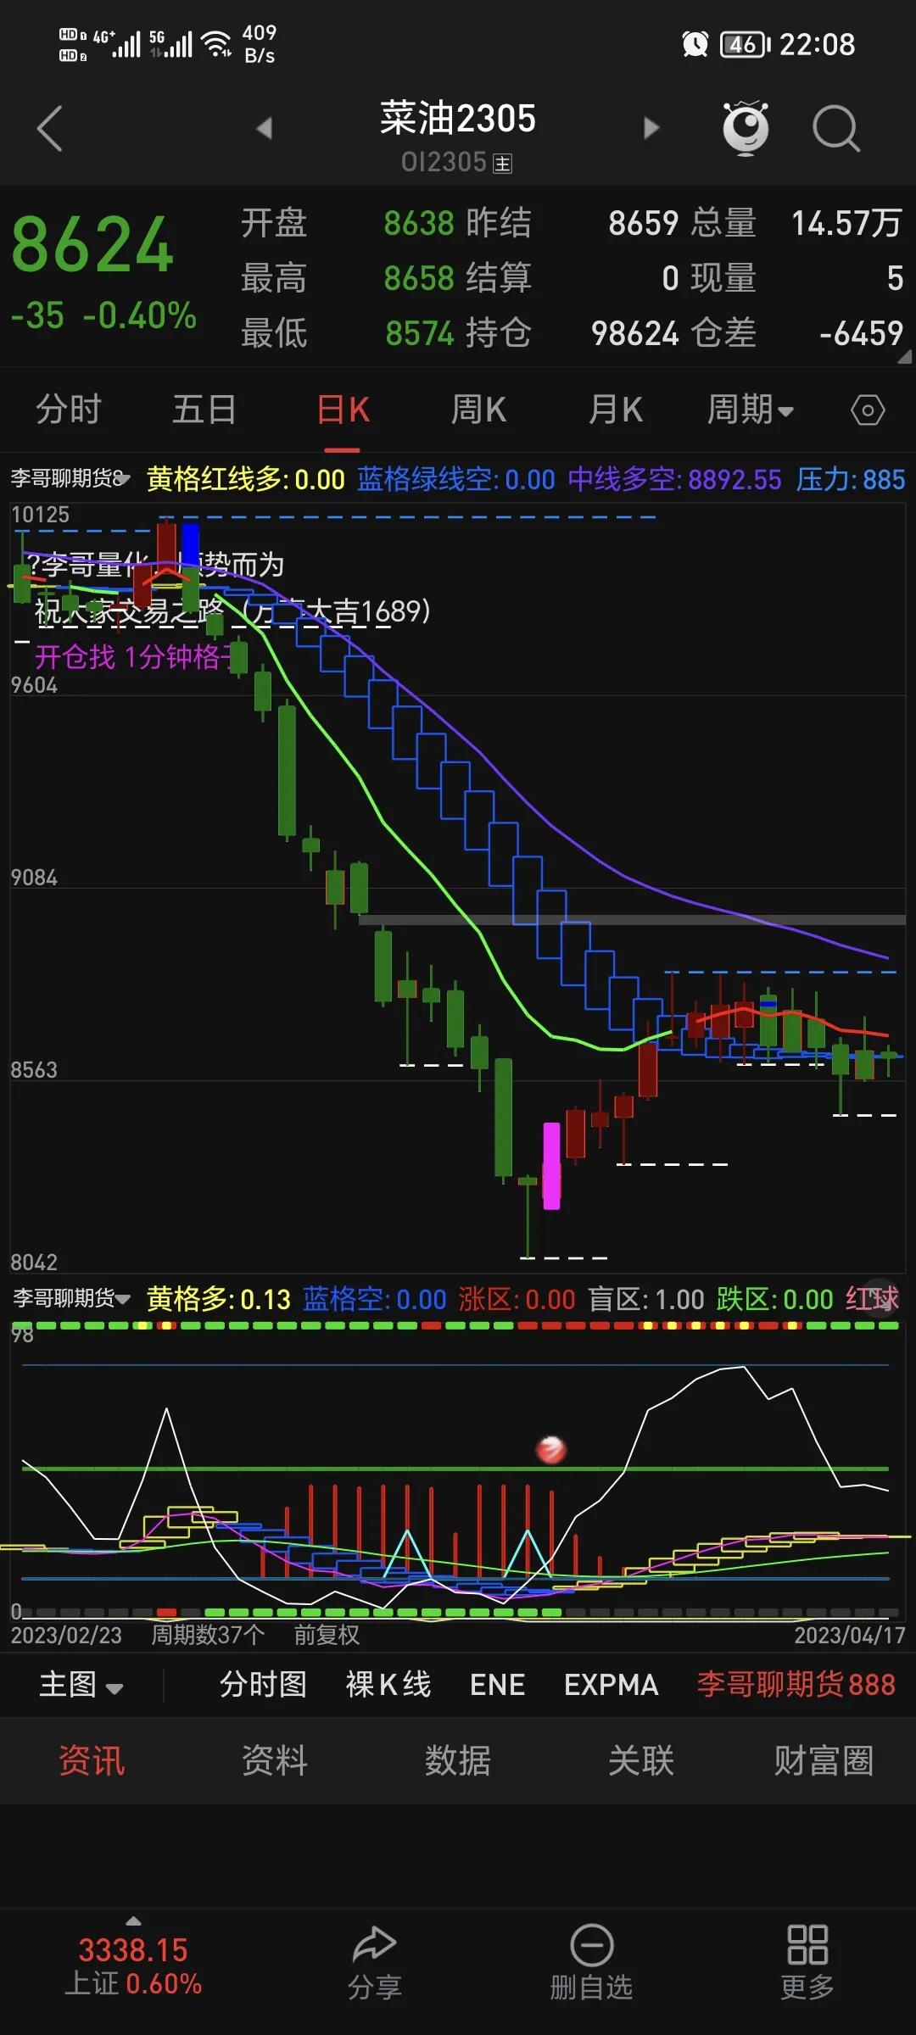Open 主图 dropdown selector
Screen dimensions: 916x2035
[x=81, y=1684]
